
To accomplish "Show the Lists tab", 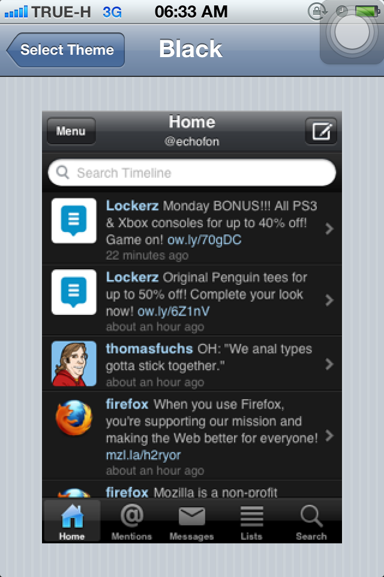I will point(251,522).
